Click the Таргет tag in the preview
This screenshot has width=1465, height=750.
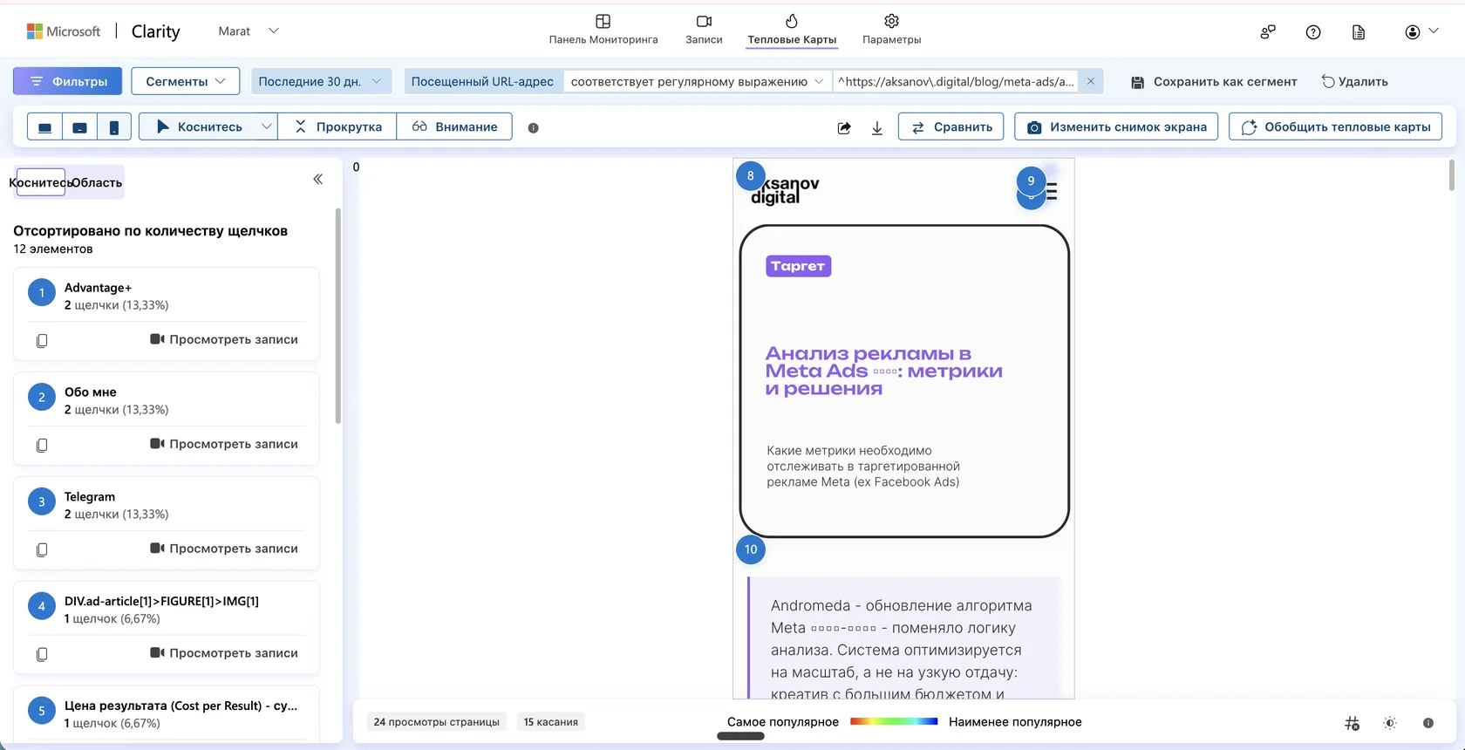[x=798, y=266]
